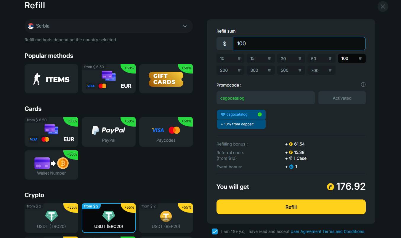The width and height of the screenshot is (401, 238).
Task: Toggle the 18+ agreement checkbox
Action: 215,231
